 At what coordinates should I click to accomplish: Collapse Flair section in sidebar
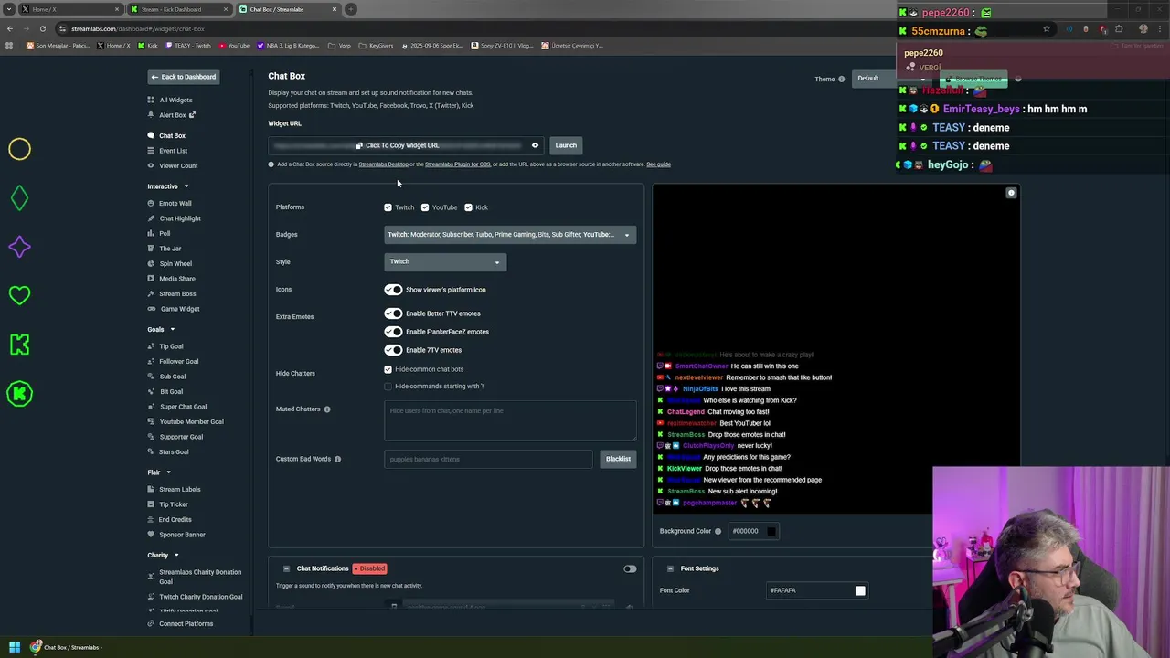[x=168, y=472]
